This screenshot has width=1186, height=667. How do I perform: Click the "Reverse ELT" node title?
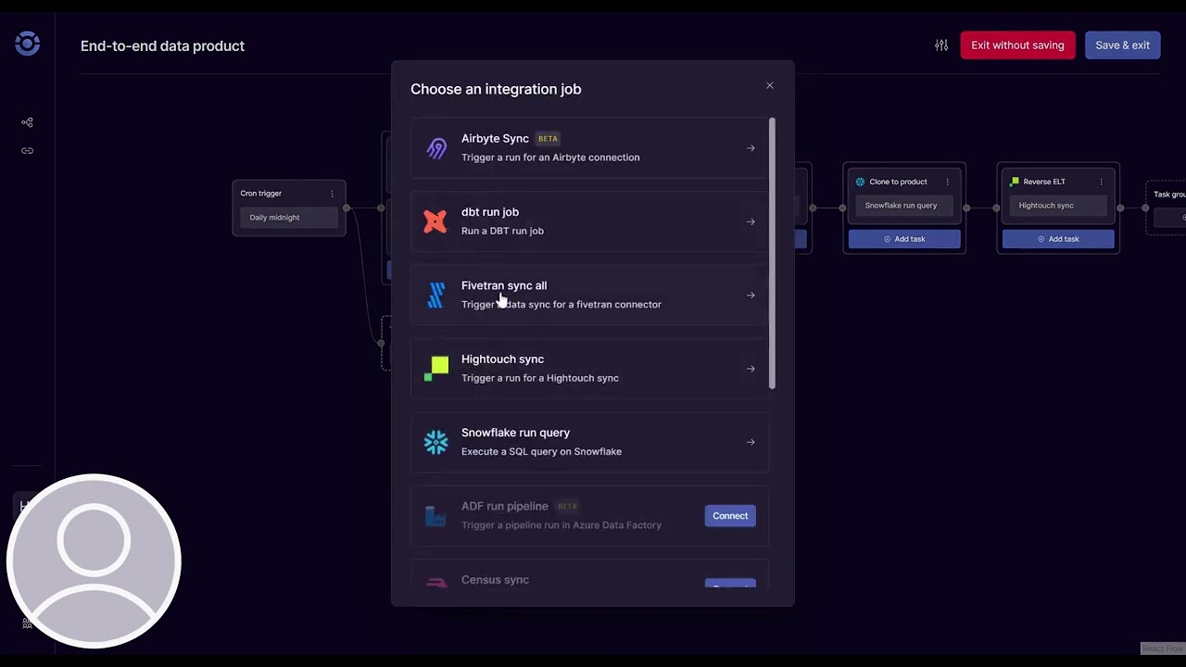[1044, 182]
